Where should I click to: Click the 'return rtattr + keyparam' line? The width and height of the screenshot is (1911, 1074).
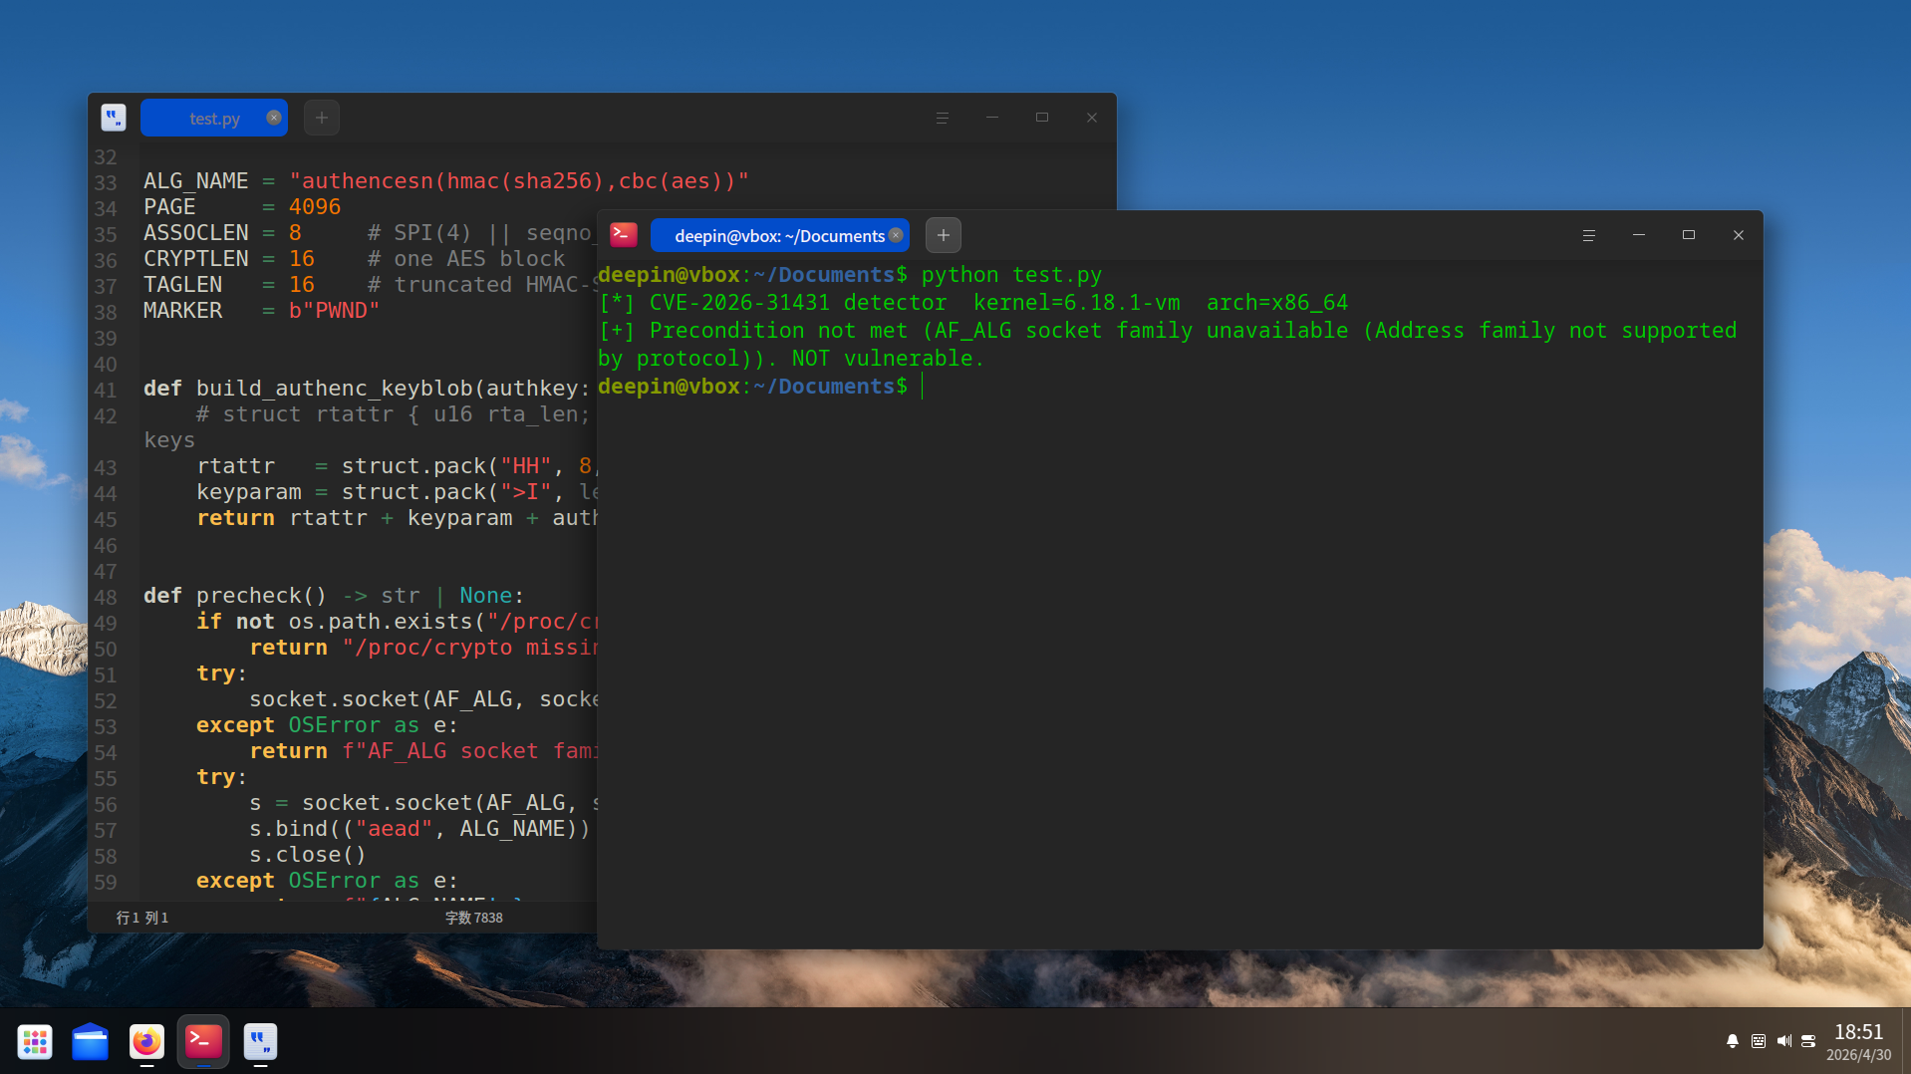point(397,518)
